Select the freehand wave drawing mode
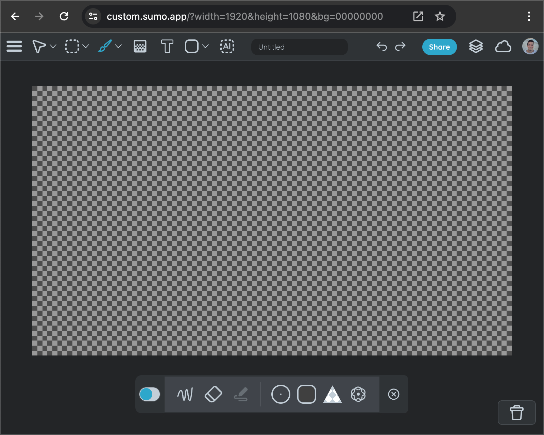Viewport: 544px width, 435px height. coord(185,395)
